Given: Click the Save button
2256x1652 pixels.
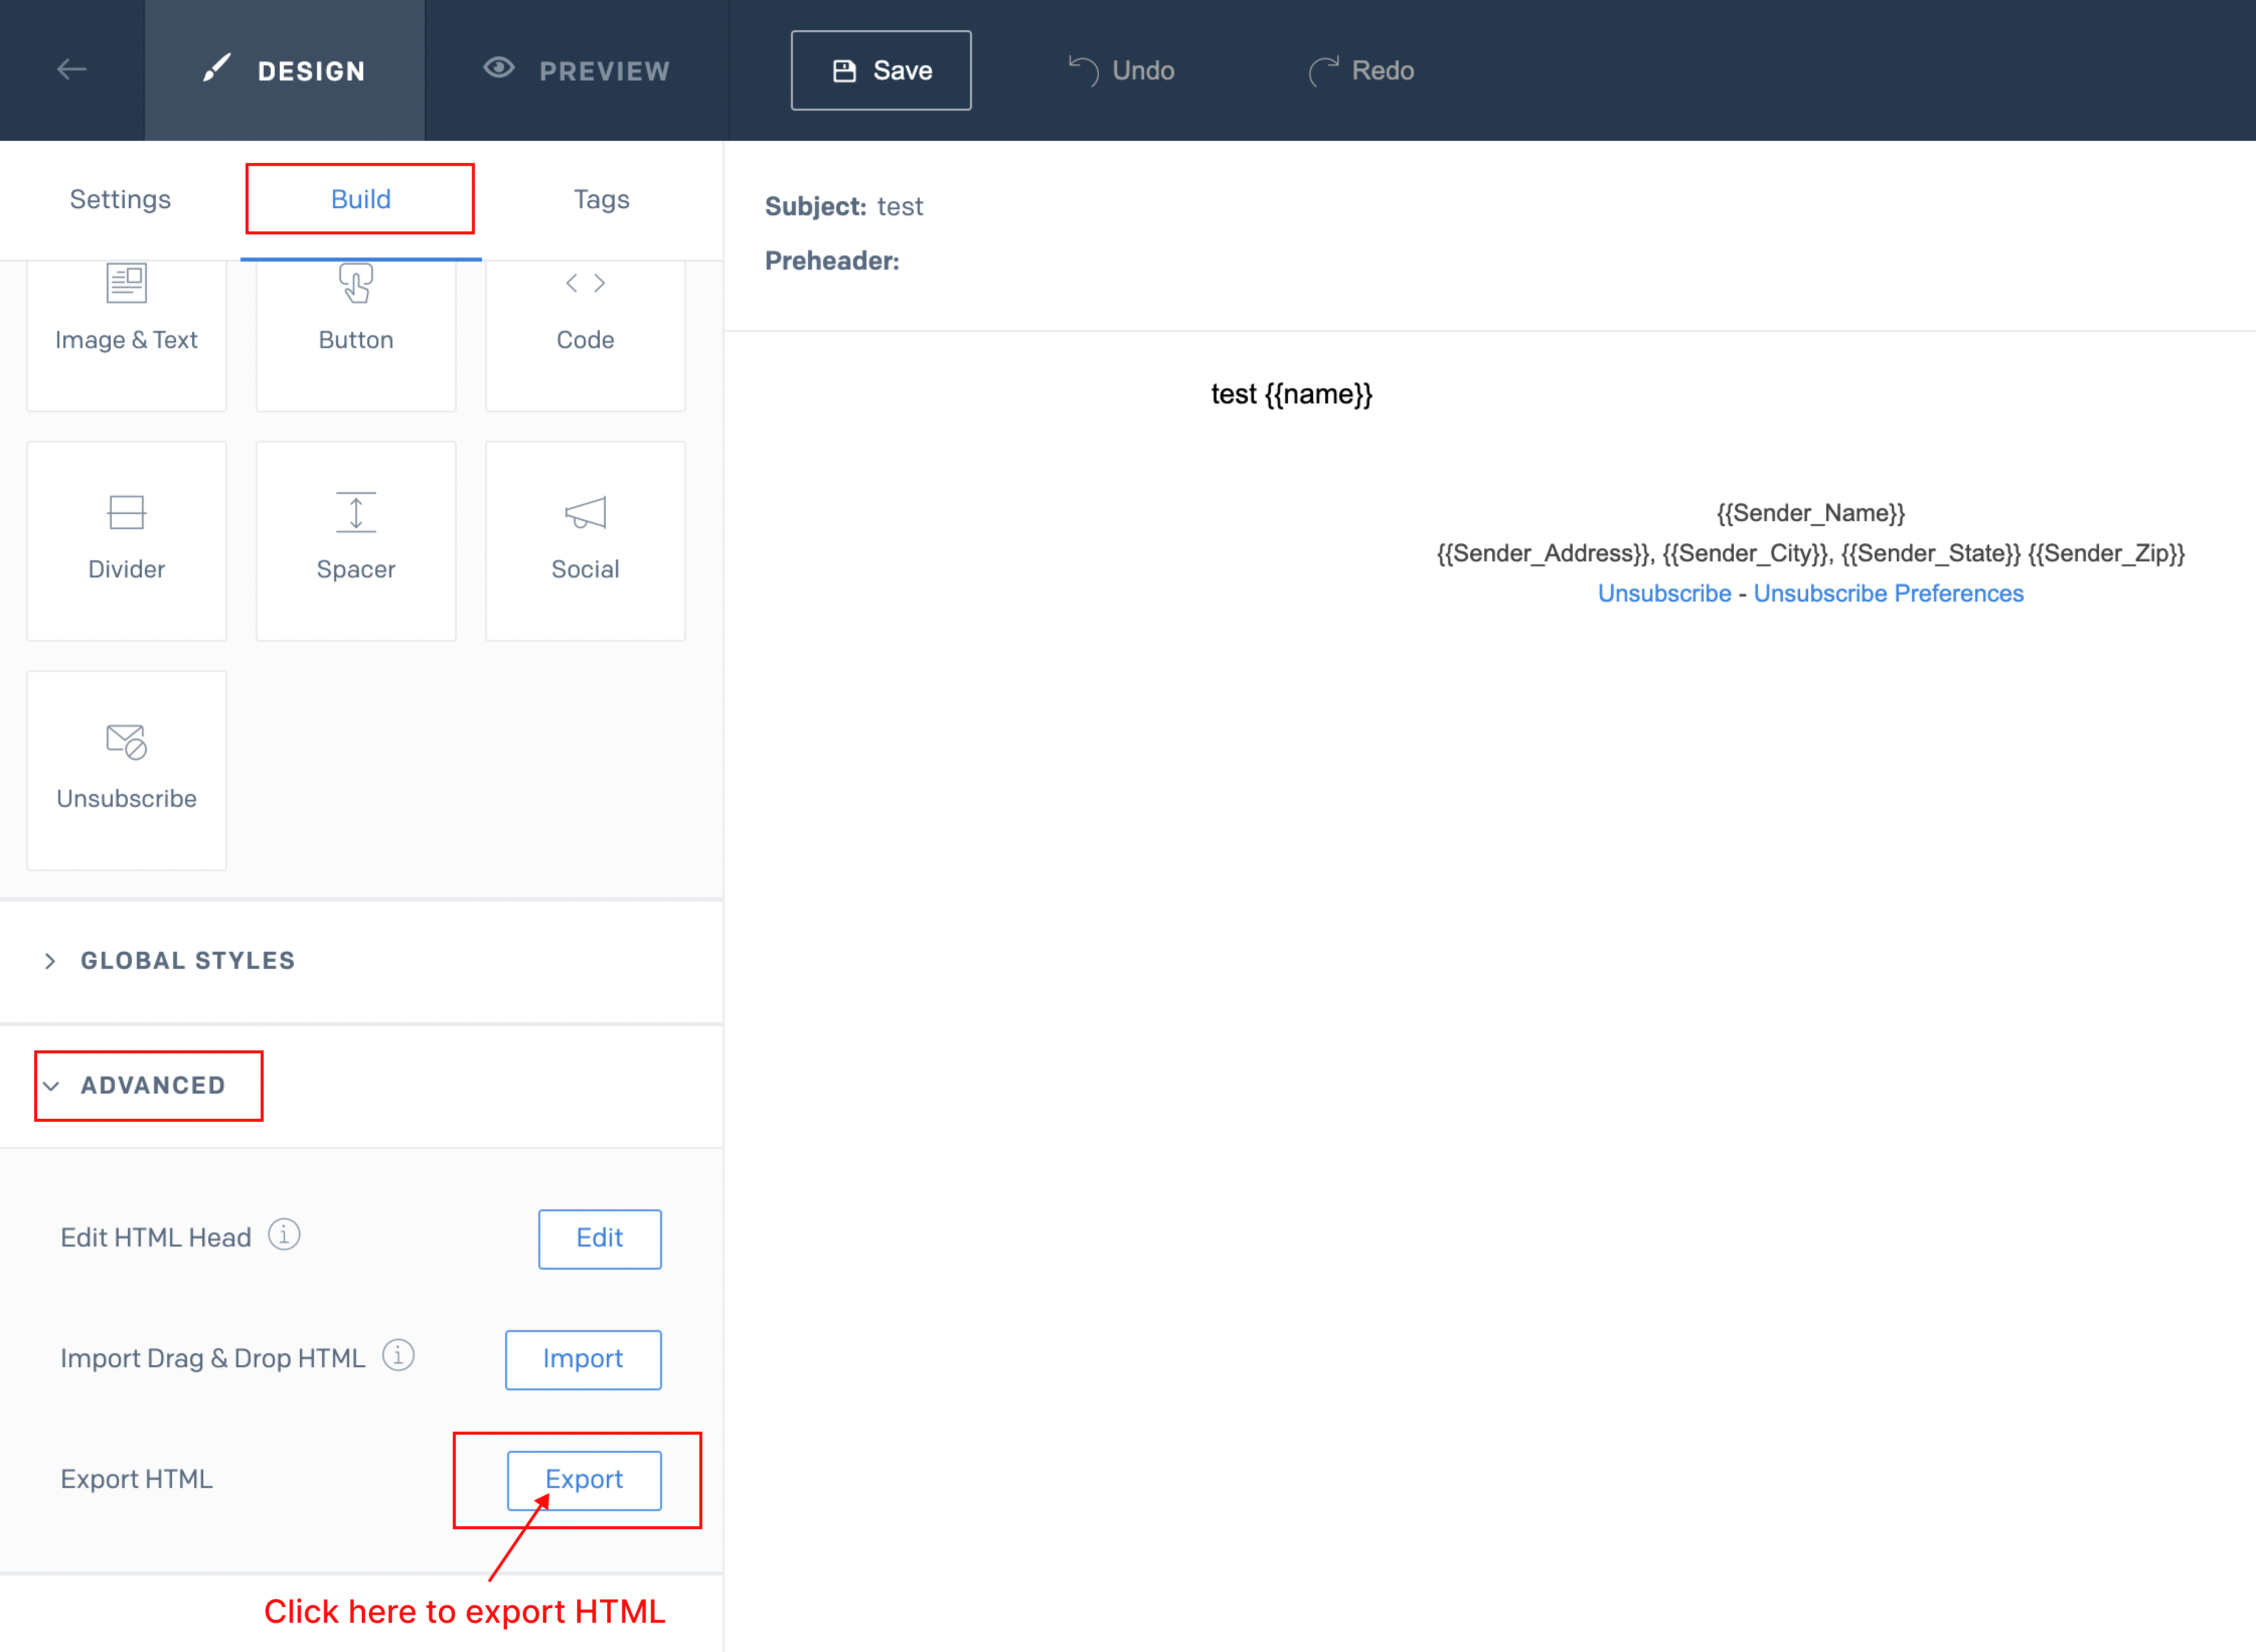Looking at the screenshot, I should tap(880, 70).
